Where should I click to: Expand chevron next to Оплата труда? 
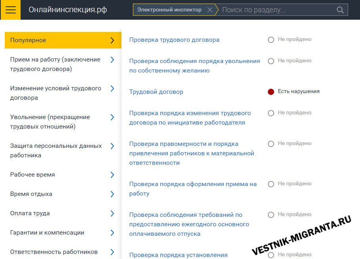112,214
